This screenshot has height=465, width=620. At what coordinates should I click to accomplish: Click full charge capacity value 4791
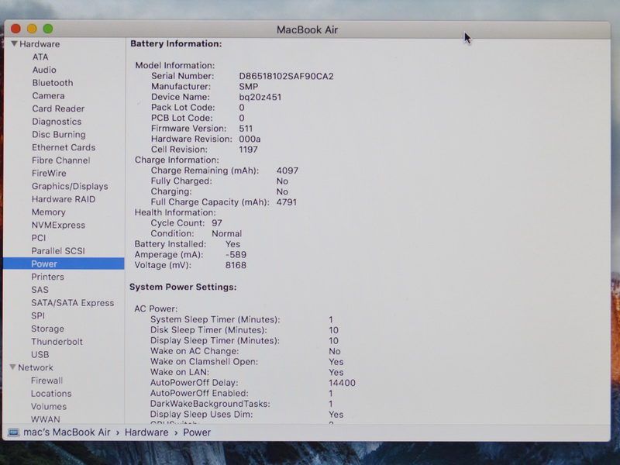point(286,202)
